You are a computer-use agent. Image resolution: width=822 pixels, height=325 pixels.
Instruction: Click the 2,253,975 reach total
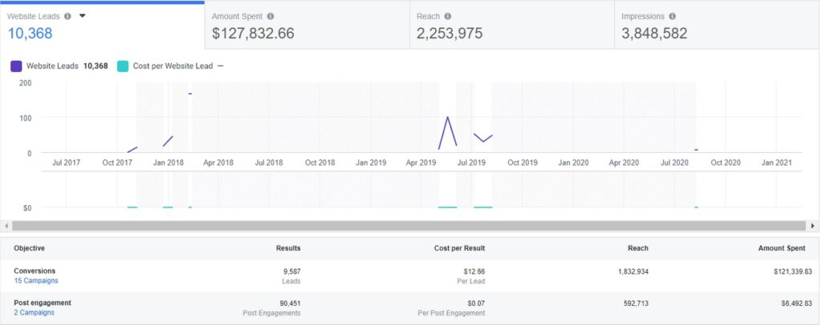[x=450, y=34]
